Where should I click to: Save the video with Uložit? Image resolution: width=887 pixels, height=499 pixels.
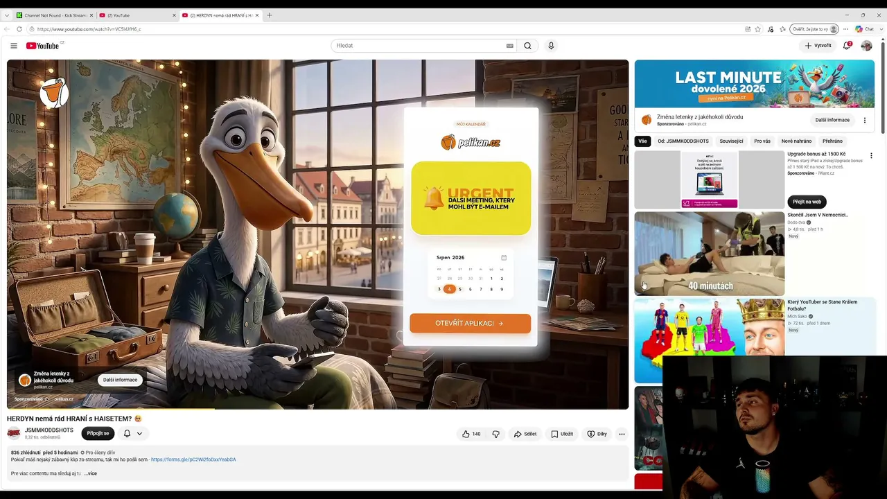(x=561, y=434)
